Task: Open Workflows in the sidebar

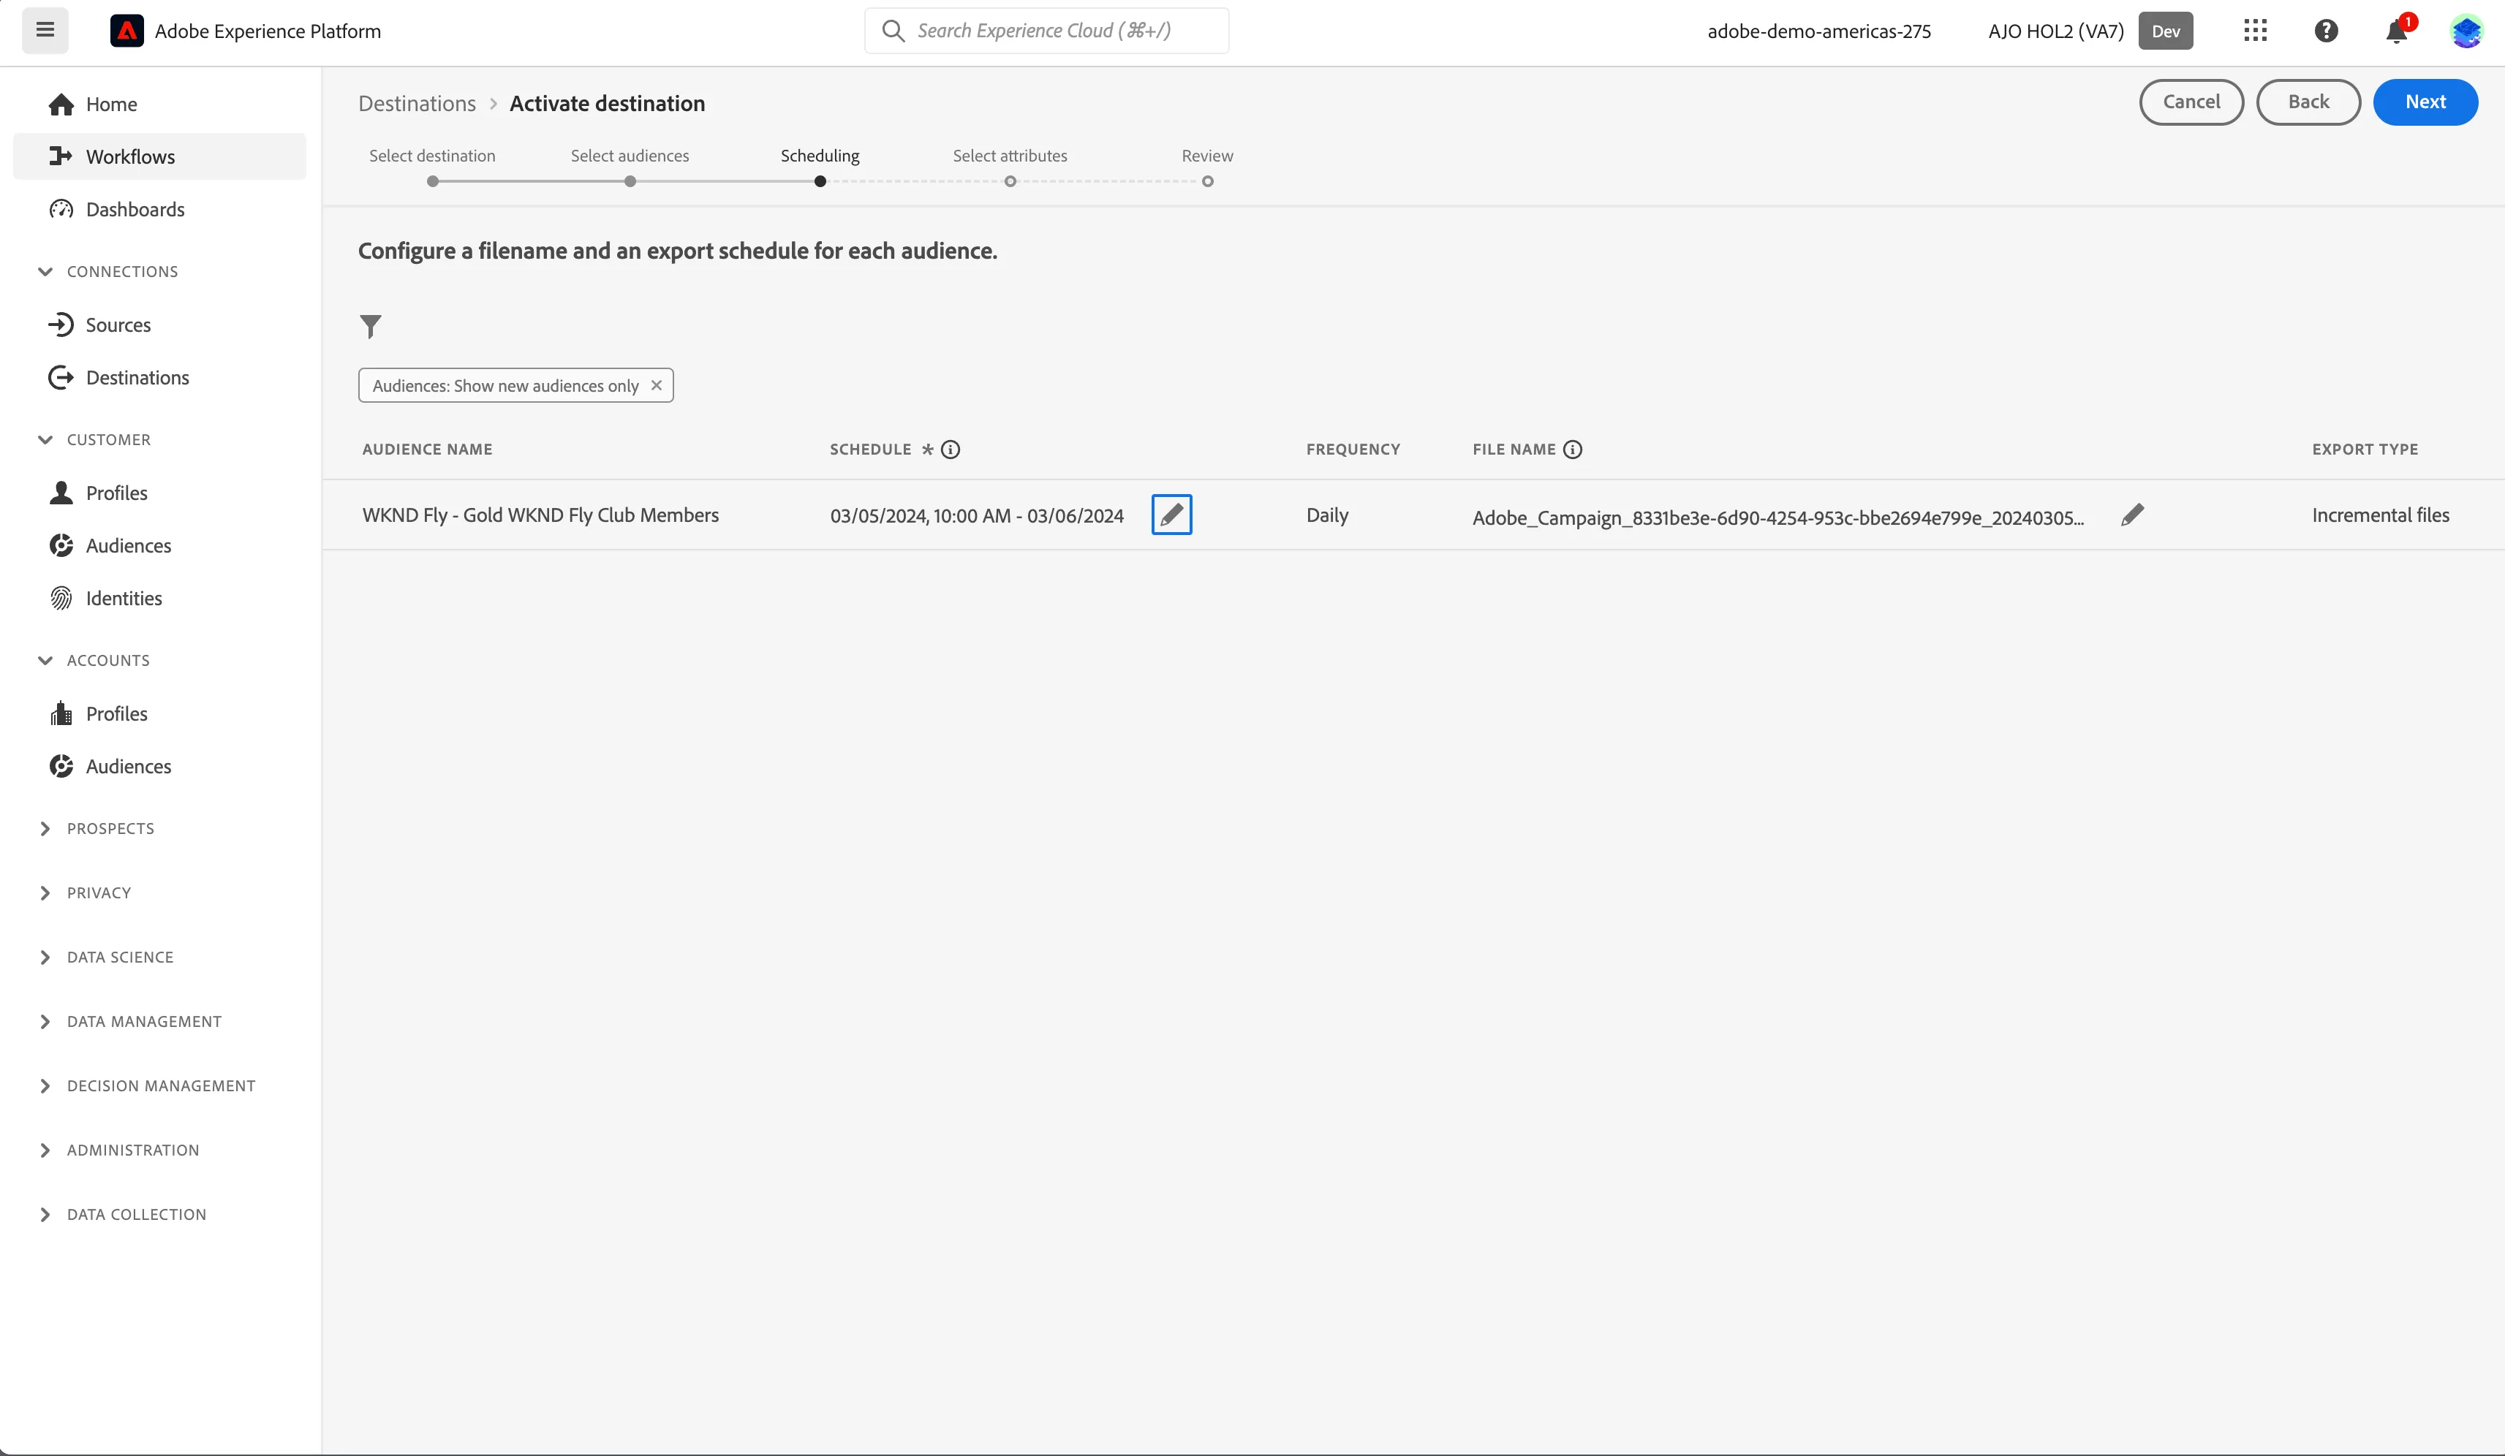Action: point(159,157)
